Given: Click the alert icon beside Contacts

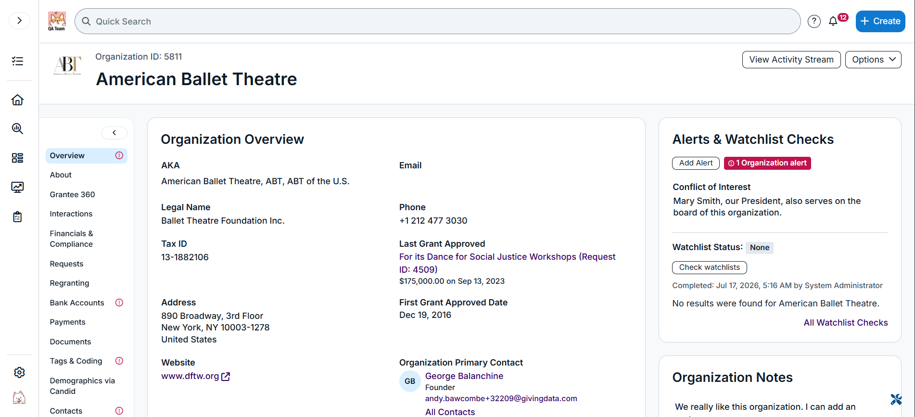Looking at the screenshot, I should (119, 411).
